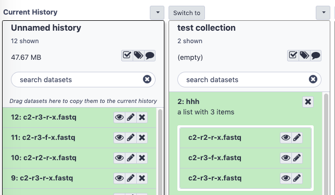Delete dataset 9: c2-r3-r-x.fastq
The height and width of the screenshot is (195, 335).
coord(142,178)
